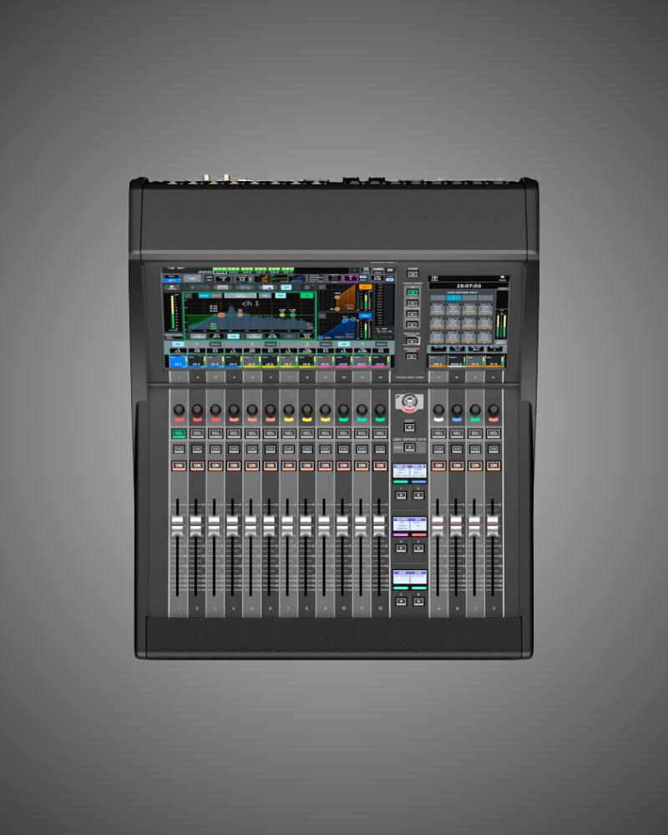Viewport: 668px width, 835px height.
Task: Select channel C using SEL
Action: pyautogui.click(x=475, y=433)
